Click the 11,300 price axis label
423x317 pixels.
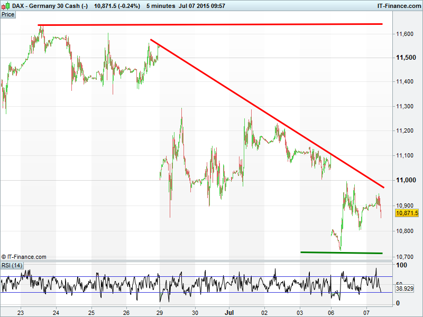click(x=404, y=106)
